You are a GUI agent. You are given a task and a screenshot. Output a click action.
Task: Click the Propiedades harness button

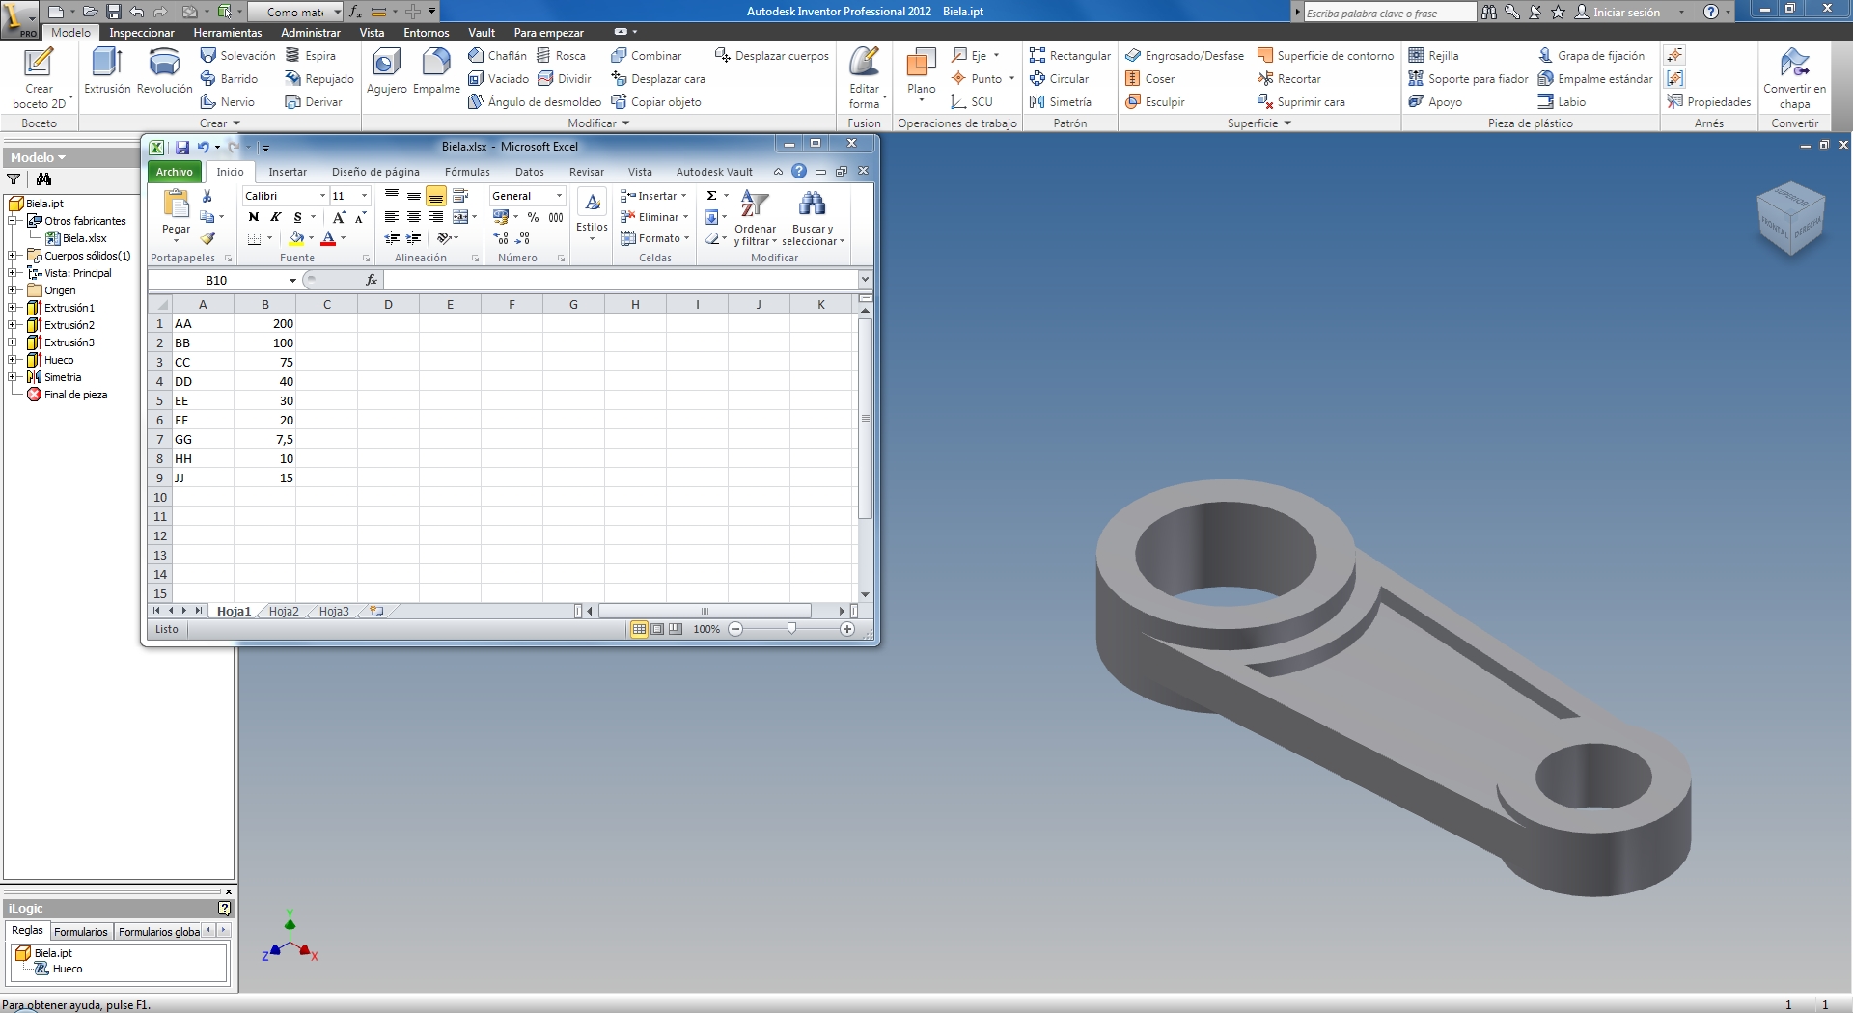pyautogui.click(x=1709, y=102)
